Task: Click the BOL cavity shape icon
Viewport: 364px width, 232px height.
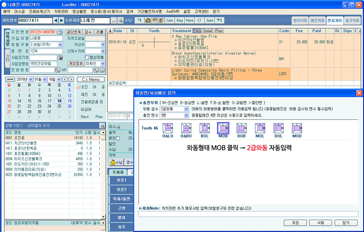Action: (x=205, y=128)
